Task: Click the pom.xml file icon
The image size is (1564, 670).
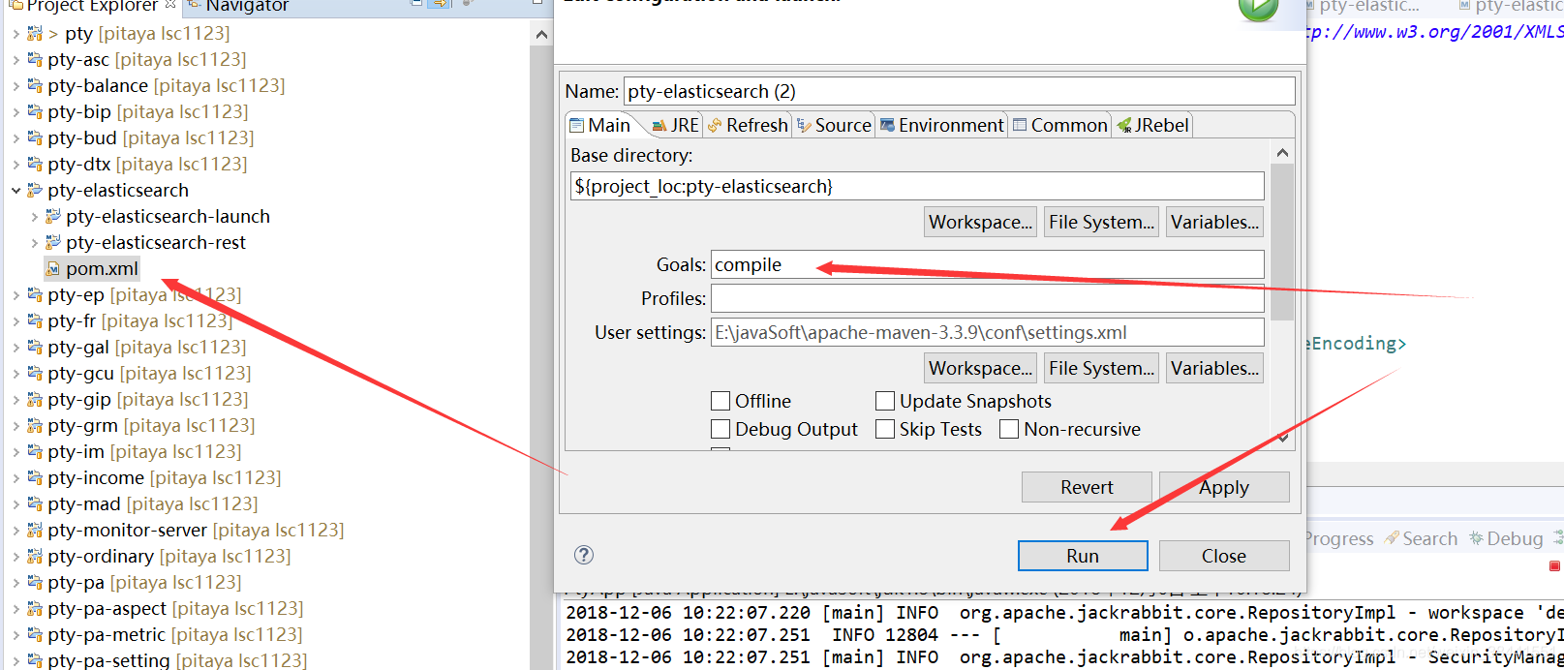Action: [53, 268]
